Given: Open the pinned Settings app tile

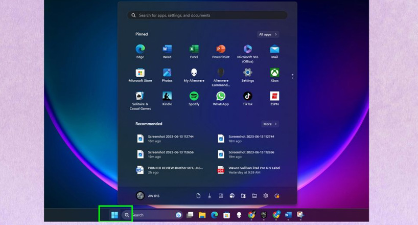Looking at the screenshot, I should [x=248, y=75].
